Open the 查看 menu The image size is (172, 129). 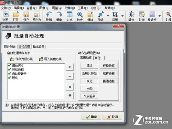coord(32,8)
